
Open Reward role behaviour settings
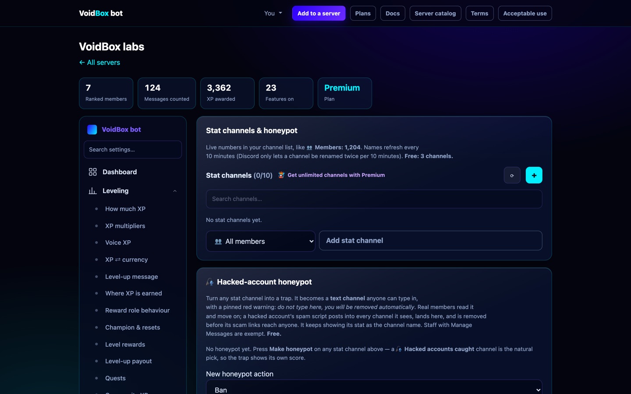click(137, 310)
